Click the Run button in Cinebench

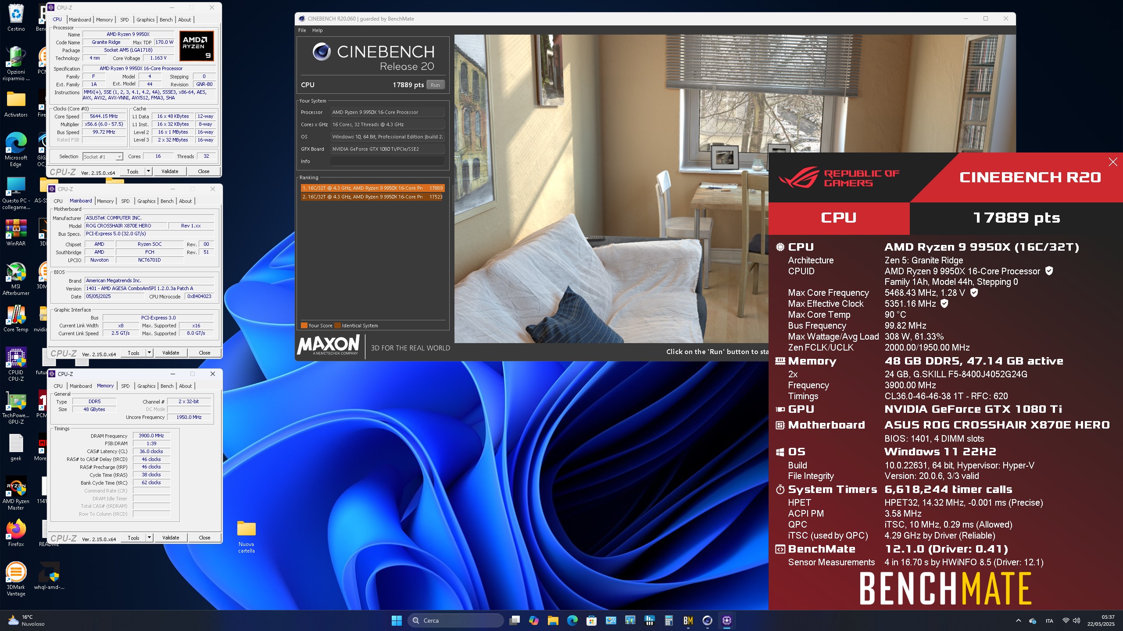[435, 85]
